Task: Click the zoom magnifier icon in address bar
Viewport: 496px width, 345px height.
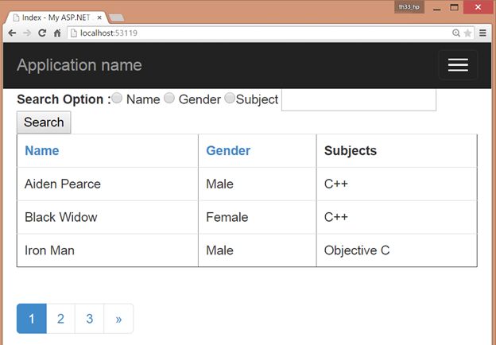Action: (455, 33)
